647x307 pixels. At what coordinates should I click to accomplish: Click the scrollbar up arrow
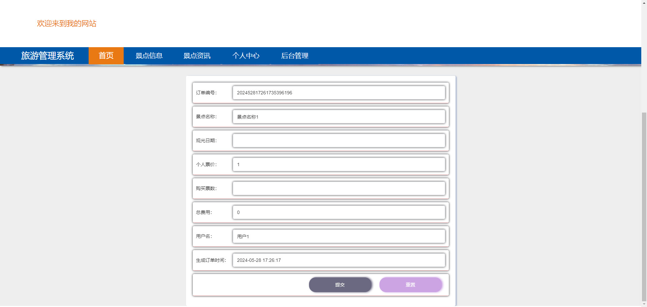coord(644,3)
